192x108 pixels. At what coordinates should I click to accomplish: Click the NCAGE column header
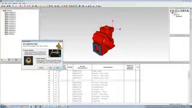(x=70, y=67)
